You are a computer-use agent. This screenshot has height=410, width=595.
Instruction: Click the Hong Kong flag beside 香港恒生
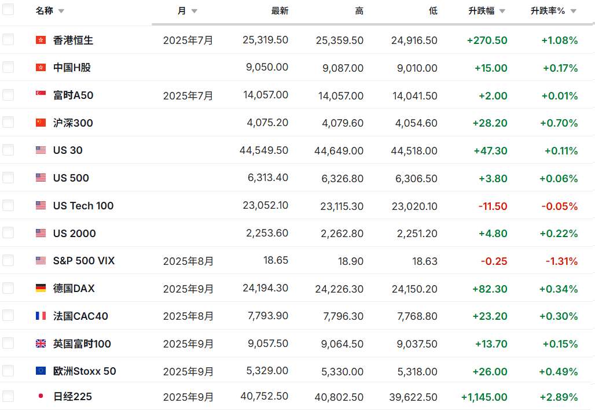(41, 40)
